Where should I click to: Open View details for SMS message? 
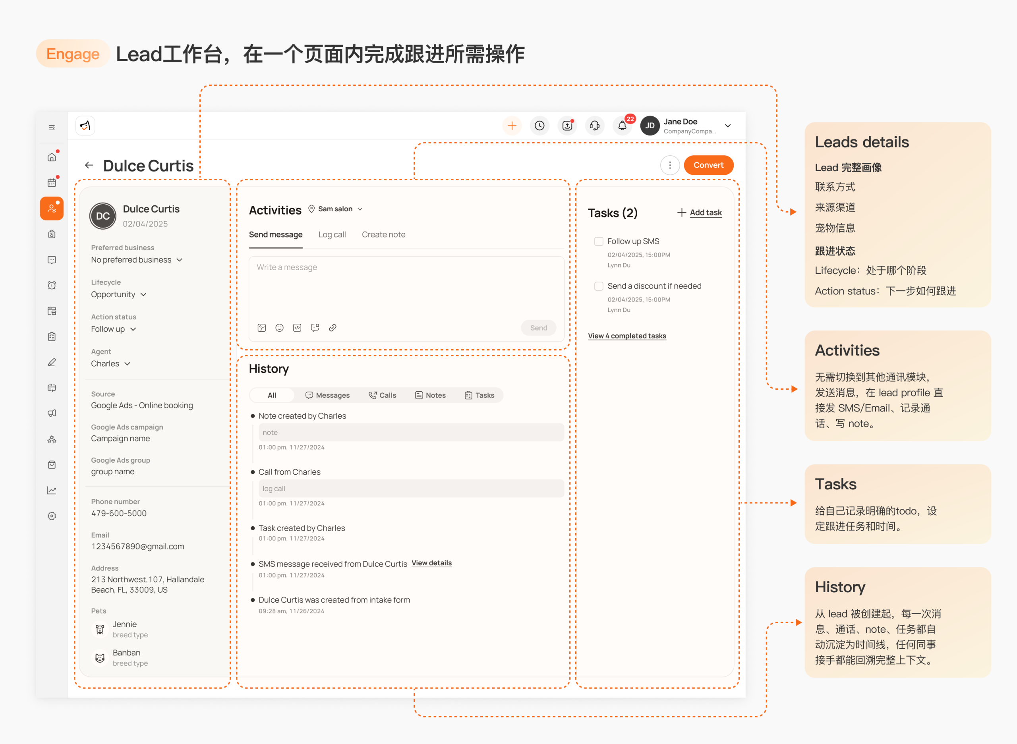(431, 563)
